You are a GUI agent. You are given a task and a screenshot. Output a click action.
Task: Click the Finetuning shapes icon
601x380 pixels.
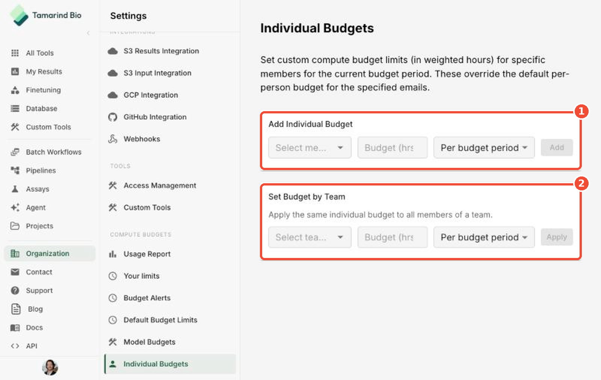[x=15, y=90]
